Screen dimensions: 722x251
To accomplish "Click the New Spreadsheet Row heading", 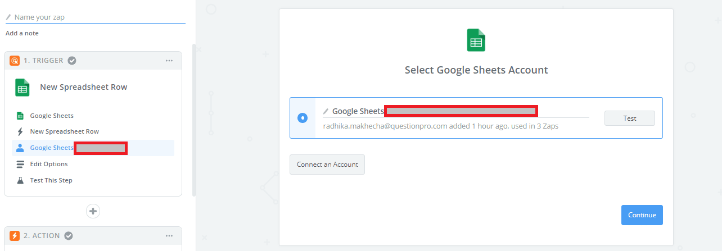I will click(84, 87).
